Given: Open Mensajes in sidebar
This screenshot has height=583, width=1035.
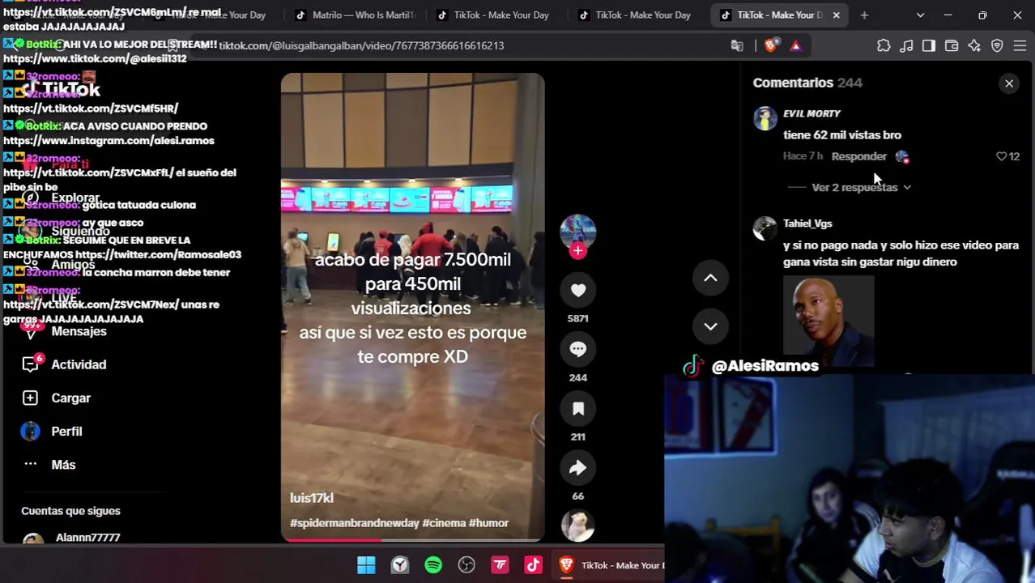Looking at the screenshot, I should point(79,331).
